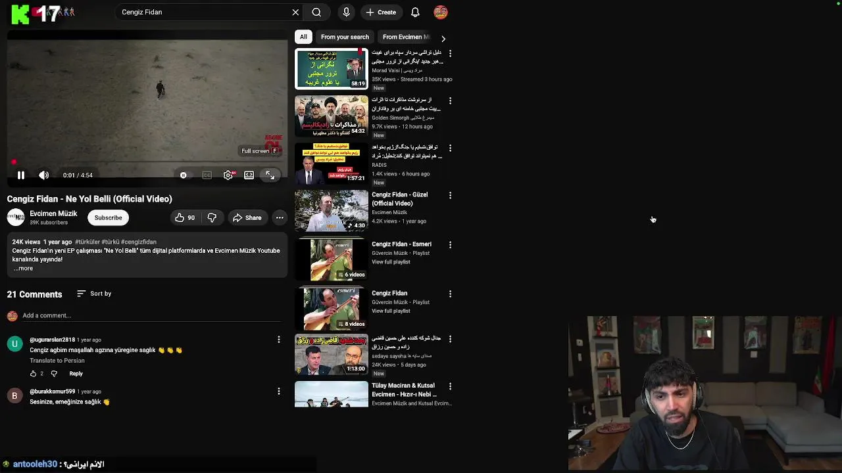Click the search field containing Cengiz Fidan
This screenshot has height=473, width=842.
(x=204, y=12)
